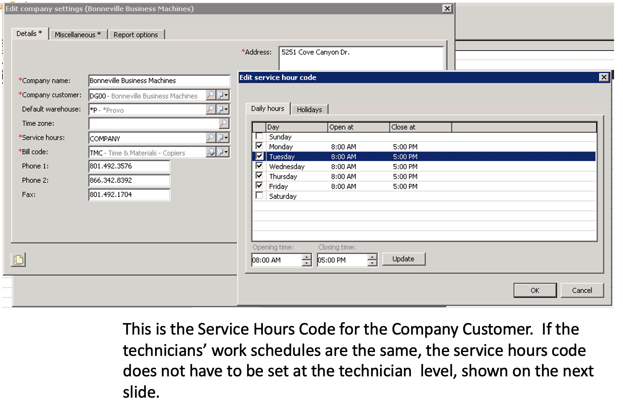
Task: Click the Update button
Action: pyautogui.click(x=403, y=259)
